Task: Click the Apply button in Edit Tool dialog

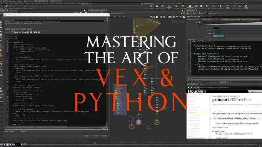Action: click(87, 136)
